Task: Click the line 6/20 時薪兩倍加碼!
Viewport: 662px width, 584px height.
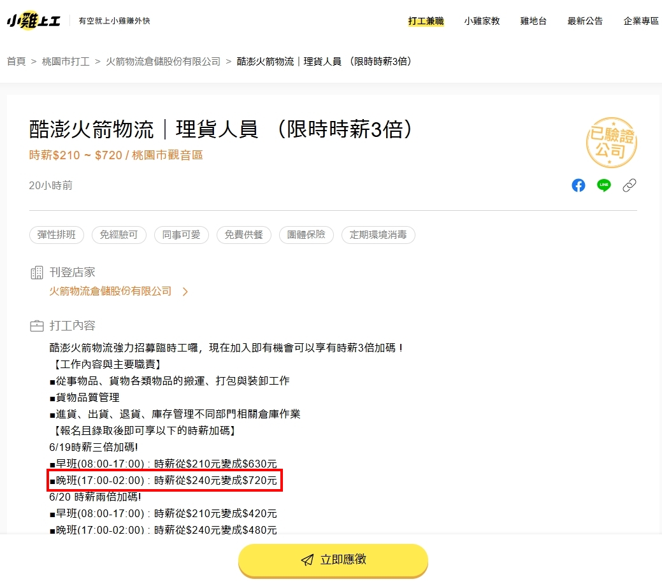Action: coord(95,497)
